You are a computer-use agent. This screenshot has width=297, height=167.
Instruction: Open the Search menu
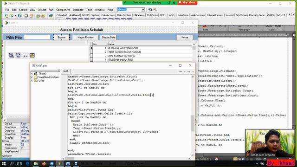tap(23, 10)
